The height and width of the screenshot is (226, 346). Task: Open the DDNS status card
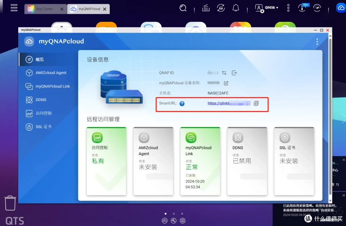point(247,161)
